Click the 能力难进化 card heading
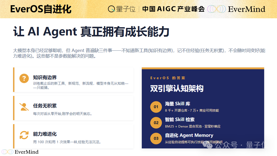The width and height of the screenshot is (277, 156). [45, 134]
